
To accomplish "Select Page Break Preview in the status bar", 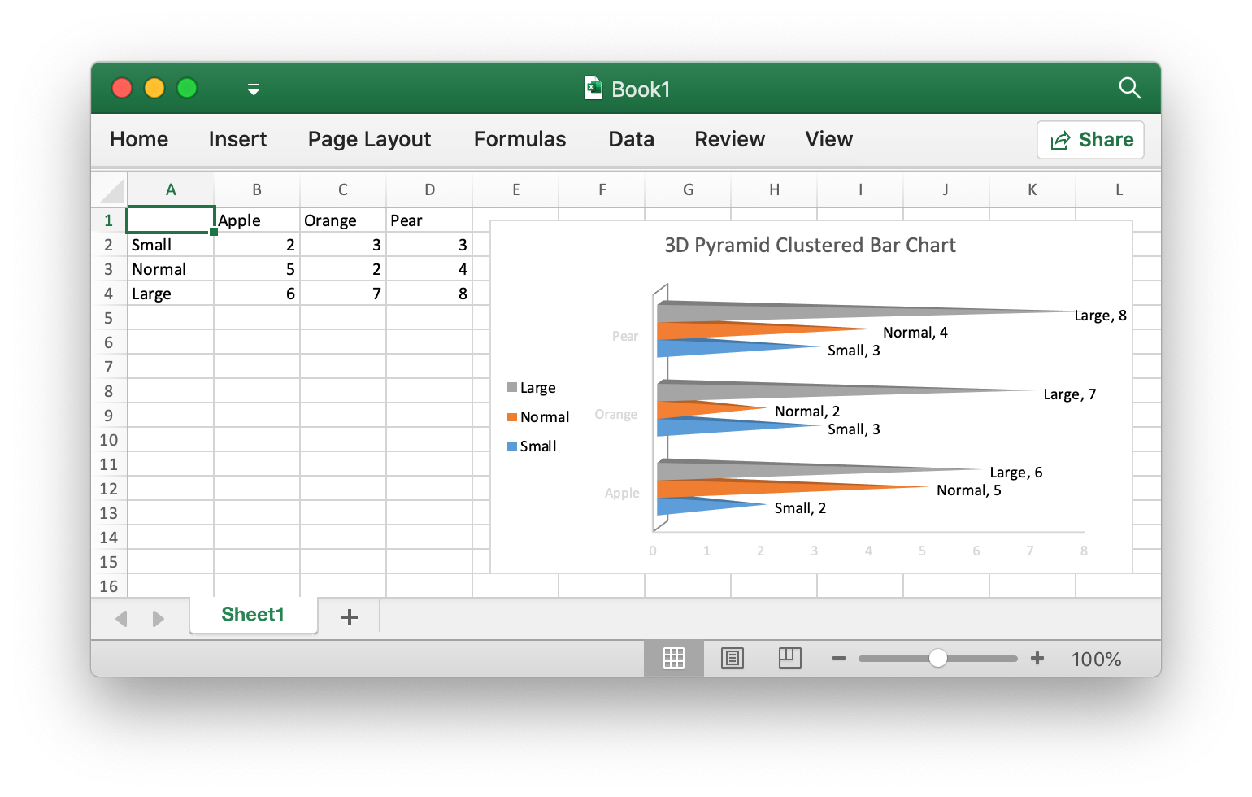I will (789, 658).
